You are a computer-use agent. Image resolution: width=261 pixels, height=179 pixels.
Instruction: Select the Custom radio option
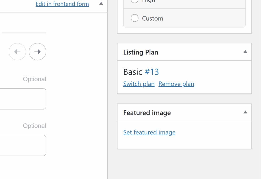(x=135, y=18)
